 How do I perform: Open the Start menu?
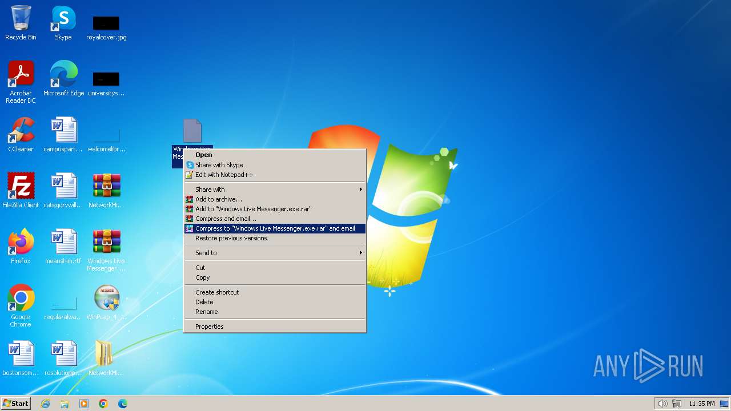pyautogui.click(x=15, y=404)
